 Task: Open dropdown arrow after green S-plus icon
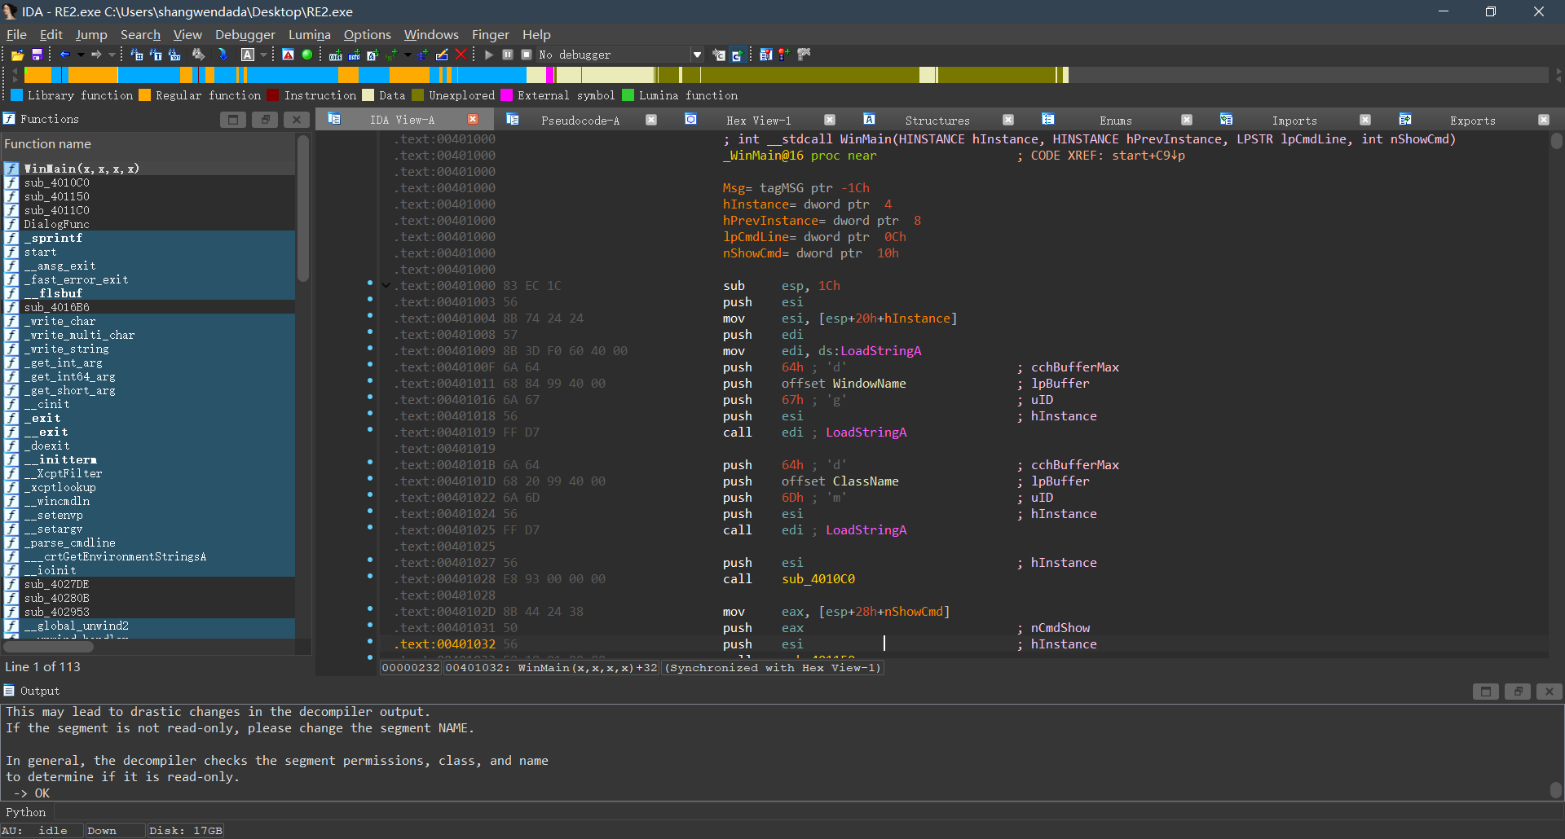(x=408, y=55)
